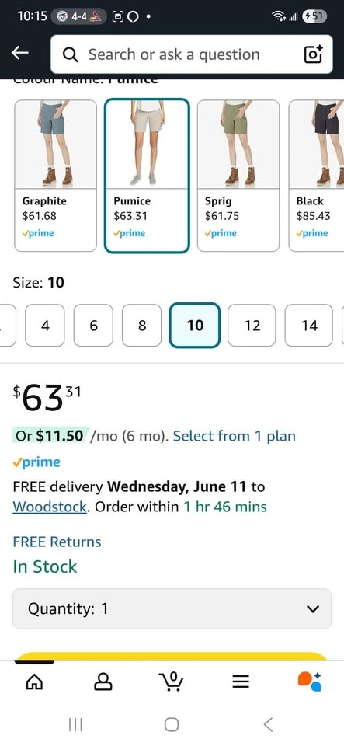Open camera lens search icon

[313, 54]
